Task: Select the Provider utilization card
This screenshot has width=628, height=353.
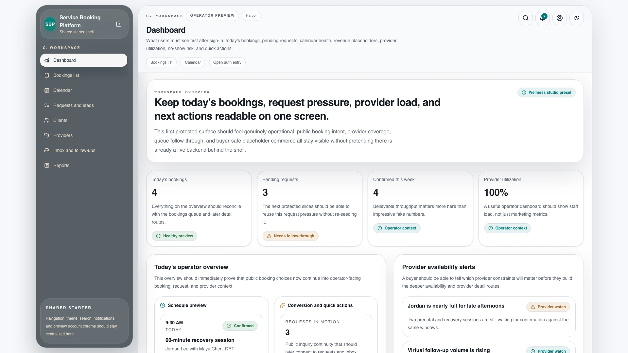Action: click(x=531, y=209)
